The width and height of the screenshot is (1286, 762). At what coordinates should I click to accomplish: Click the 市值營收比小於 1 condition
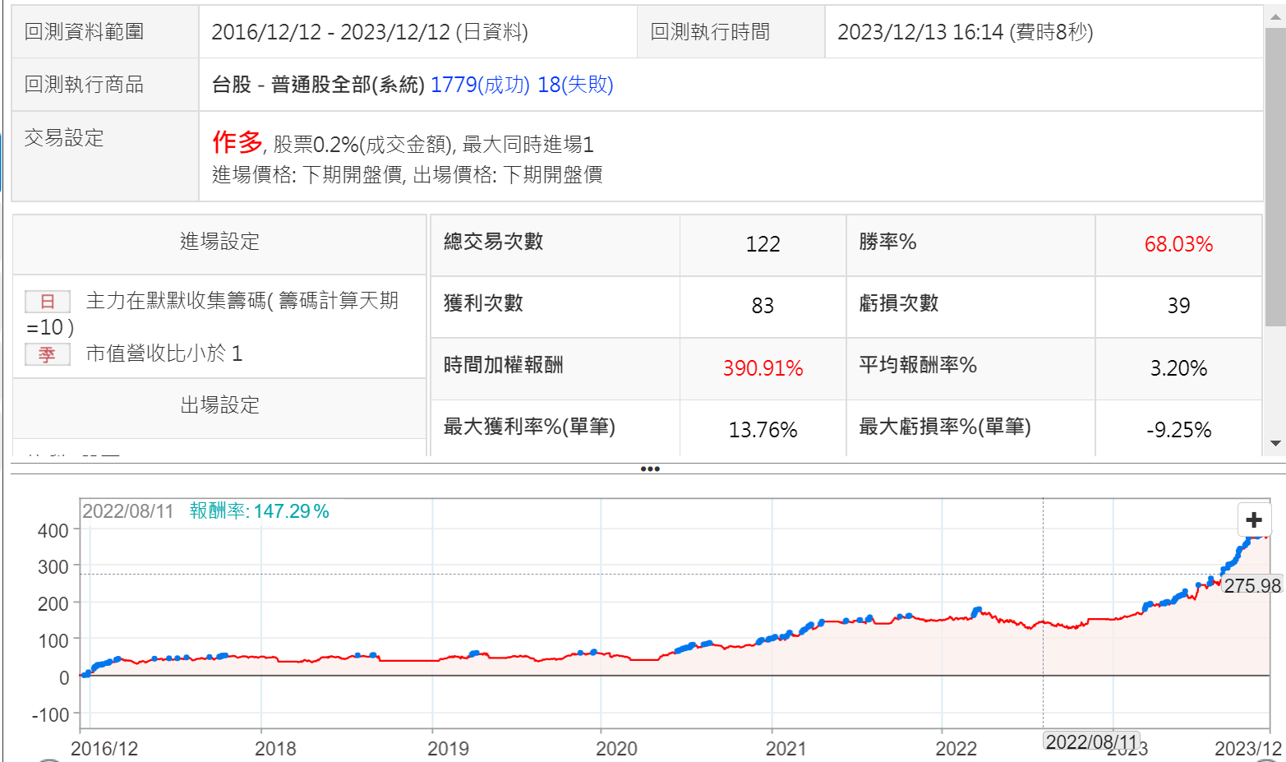(164, 353)
